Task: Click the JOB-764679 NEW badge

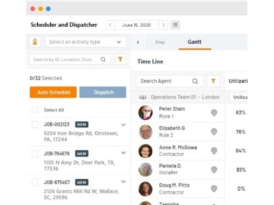Action: 82,154
